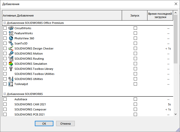Enable PhotoView 360 startup checkbox

(135, 38)
